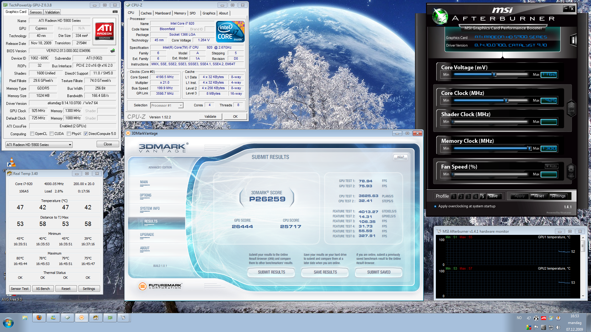This screenshot has height=332, width=591.
Task: Click the MSI Afterburner info button
Action: 573,40
